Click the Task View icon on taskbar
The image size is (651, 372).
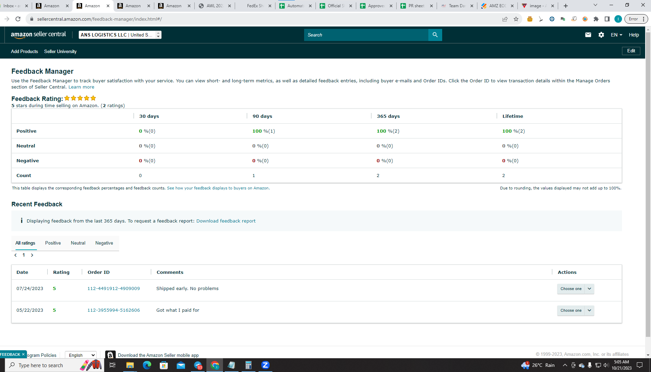click(113, 365)
